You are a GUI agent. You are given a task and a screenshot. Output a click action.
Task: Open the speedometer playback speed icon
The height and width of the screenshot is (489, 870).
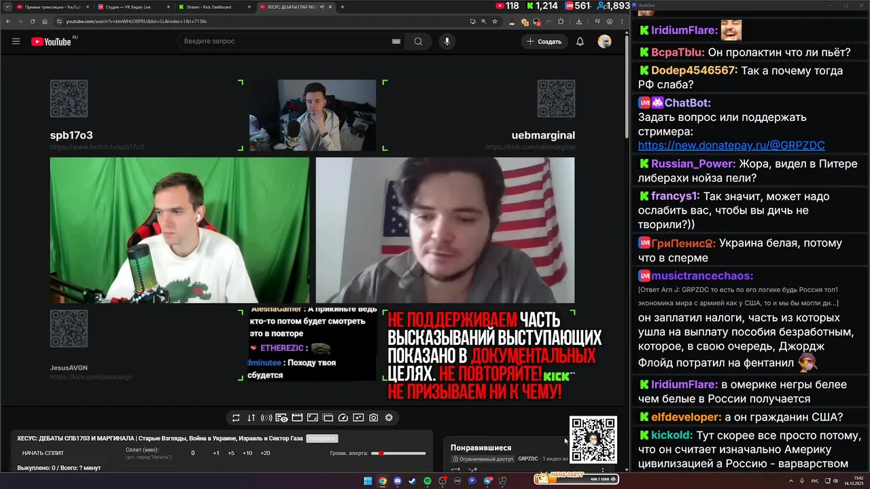point(343,418)
